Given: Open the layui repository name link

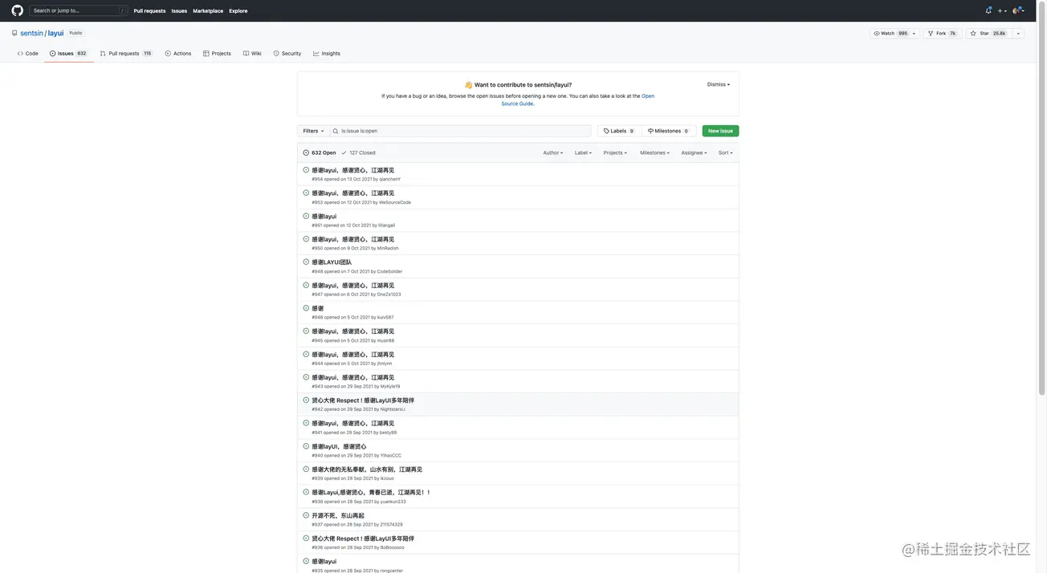Looking at the screenshot, I should click(55, 34).
